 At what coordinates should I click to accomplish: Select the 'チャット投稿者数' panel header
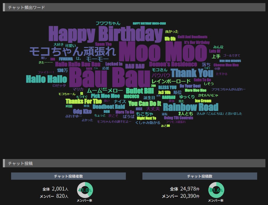click(68, 176)
